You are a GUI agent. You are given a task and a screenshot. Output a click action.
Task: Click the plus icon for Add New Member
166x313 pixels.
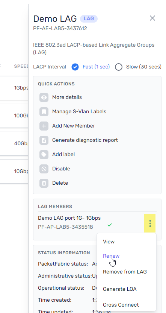point(44,126)
